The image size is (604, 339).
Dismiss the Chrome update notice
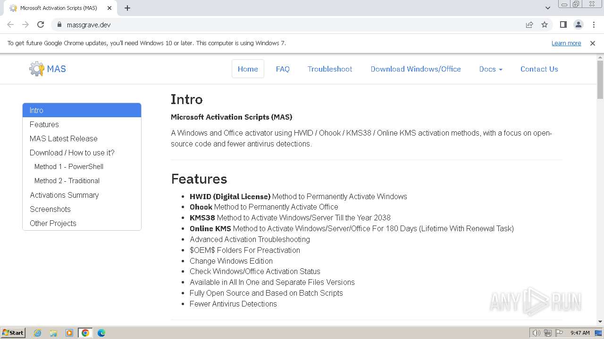pos(593,43)
